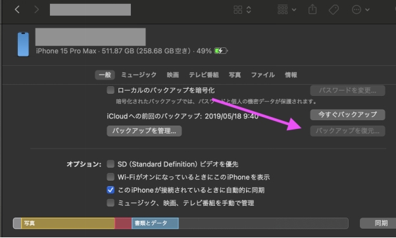The width and height of the screenshot is (396, 238).
Task: Click the encrypted backup description text
Action: tap(216, 101)
